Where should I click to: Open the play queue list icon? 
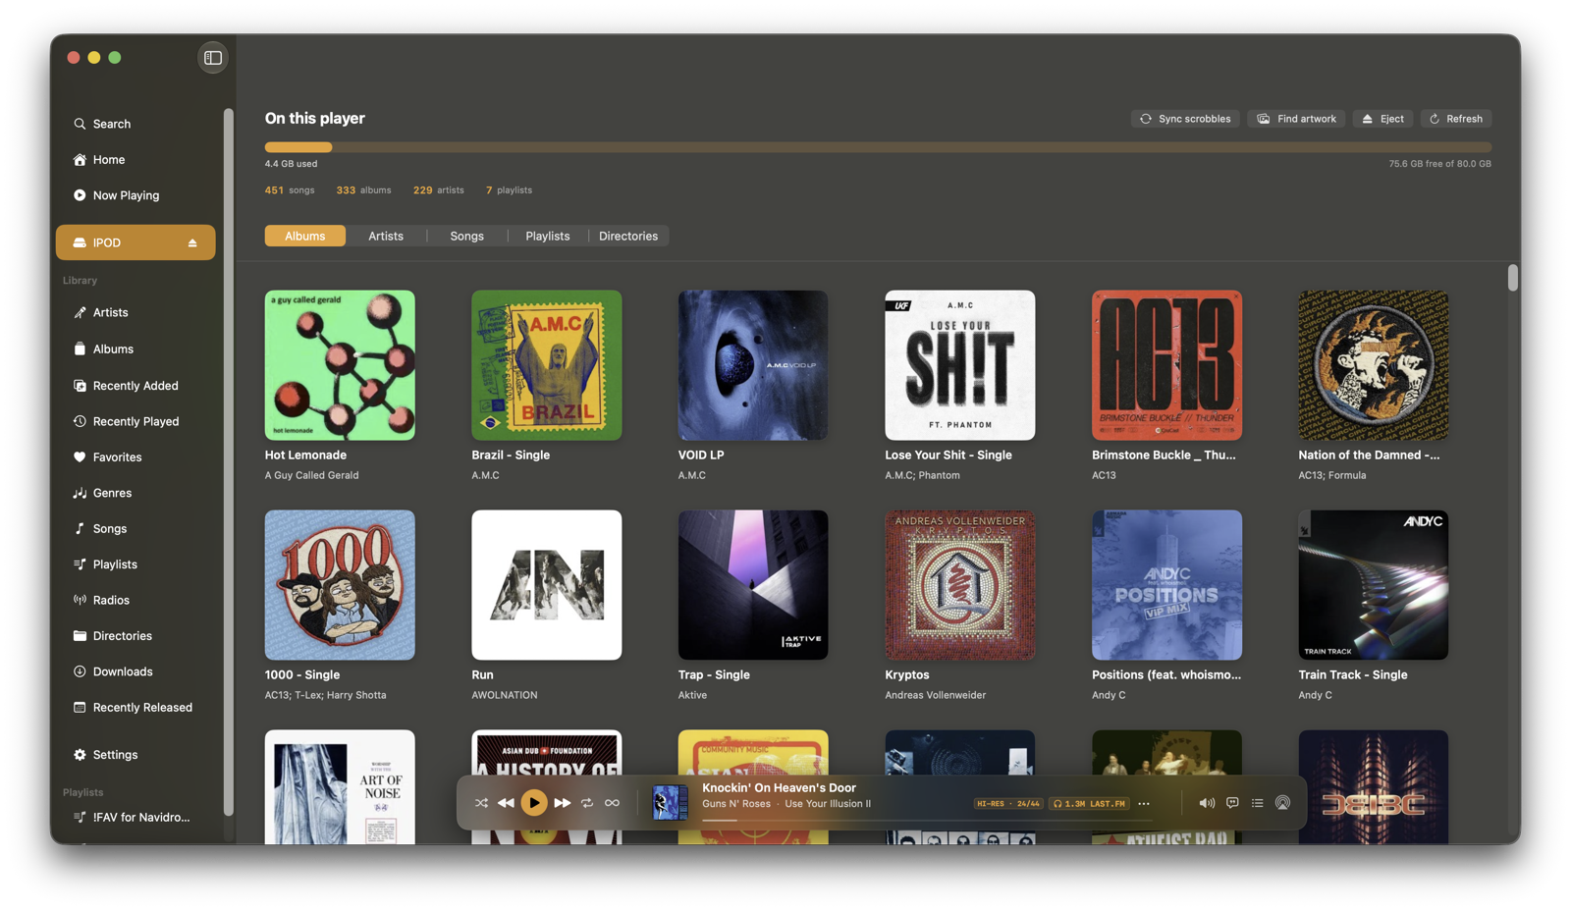(x=1257, y=803)
